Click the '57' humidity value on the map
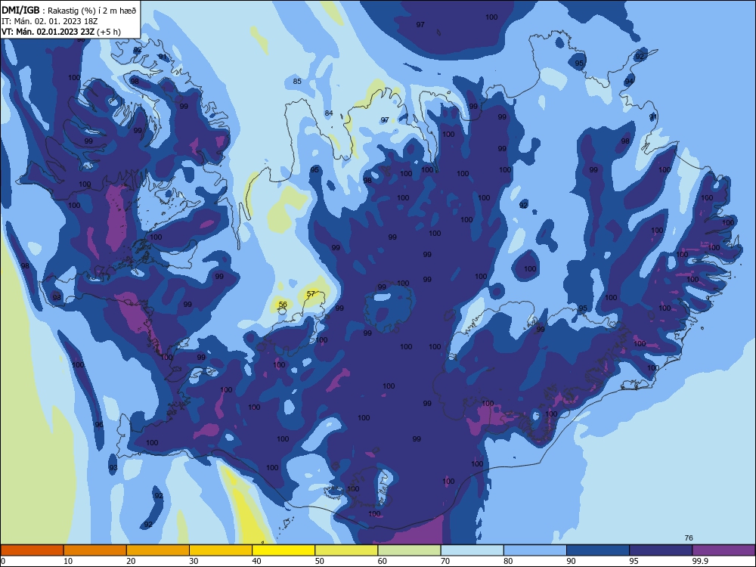Screen dimensions: 756x567 [311, 293]
